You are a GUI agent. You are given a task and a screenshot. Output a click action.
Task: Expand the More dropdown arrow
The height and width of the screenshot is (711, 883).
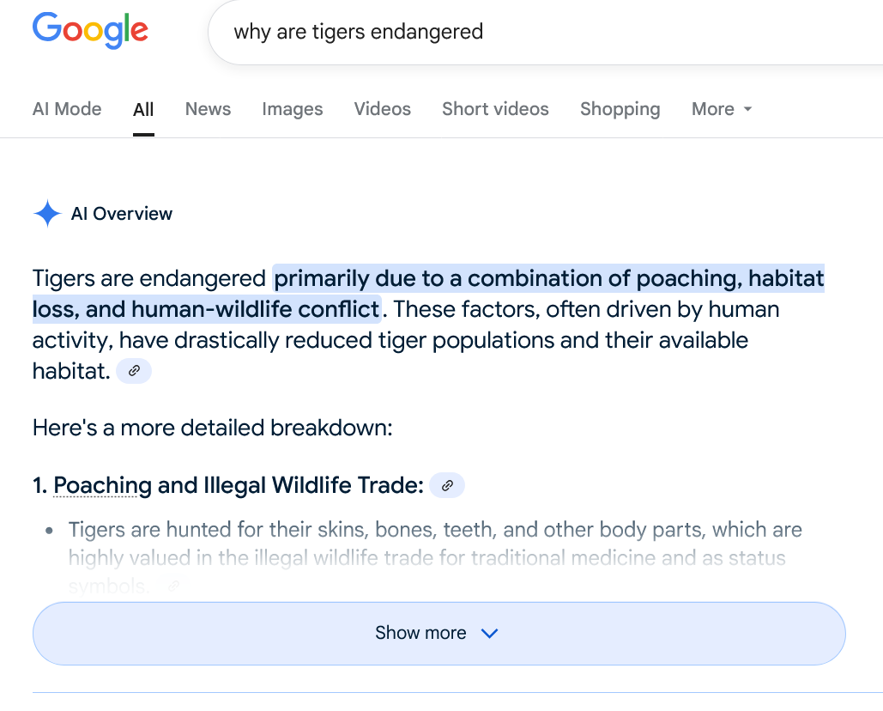pos(748,109)
